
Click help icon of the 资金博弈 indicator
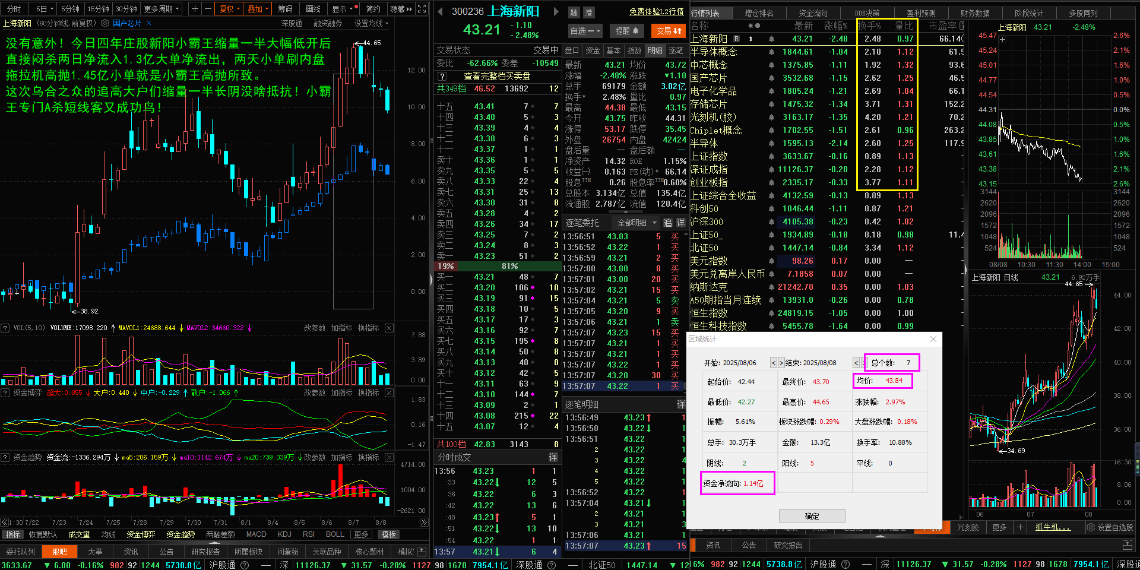[5, 392]
